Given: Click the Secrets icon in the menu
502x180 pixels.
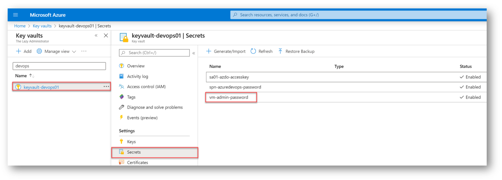Looking at the screenshot, I should point(122,152).
